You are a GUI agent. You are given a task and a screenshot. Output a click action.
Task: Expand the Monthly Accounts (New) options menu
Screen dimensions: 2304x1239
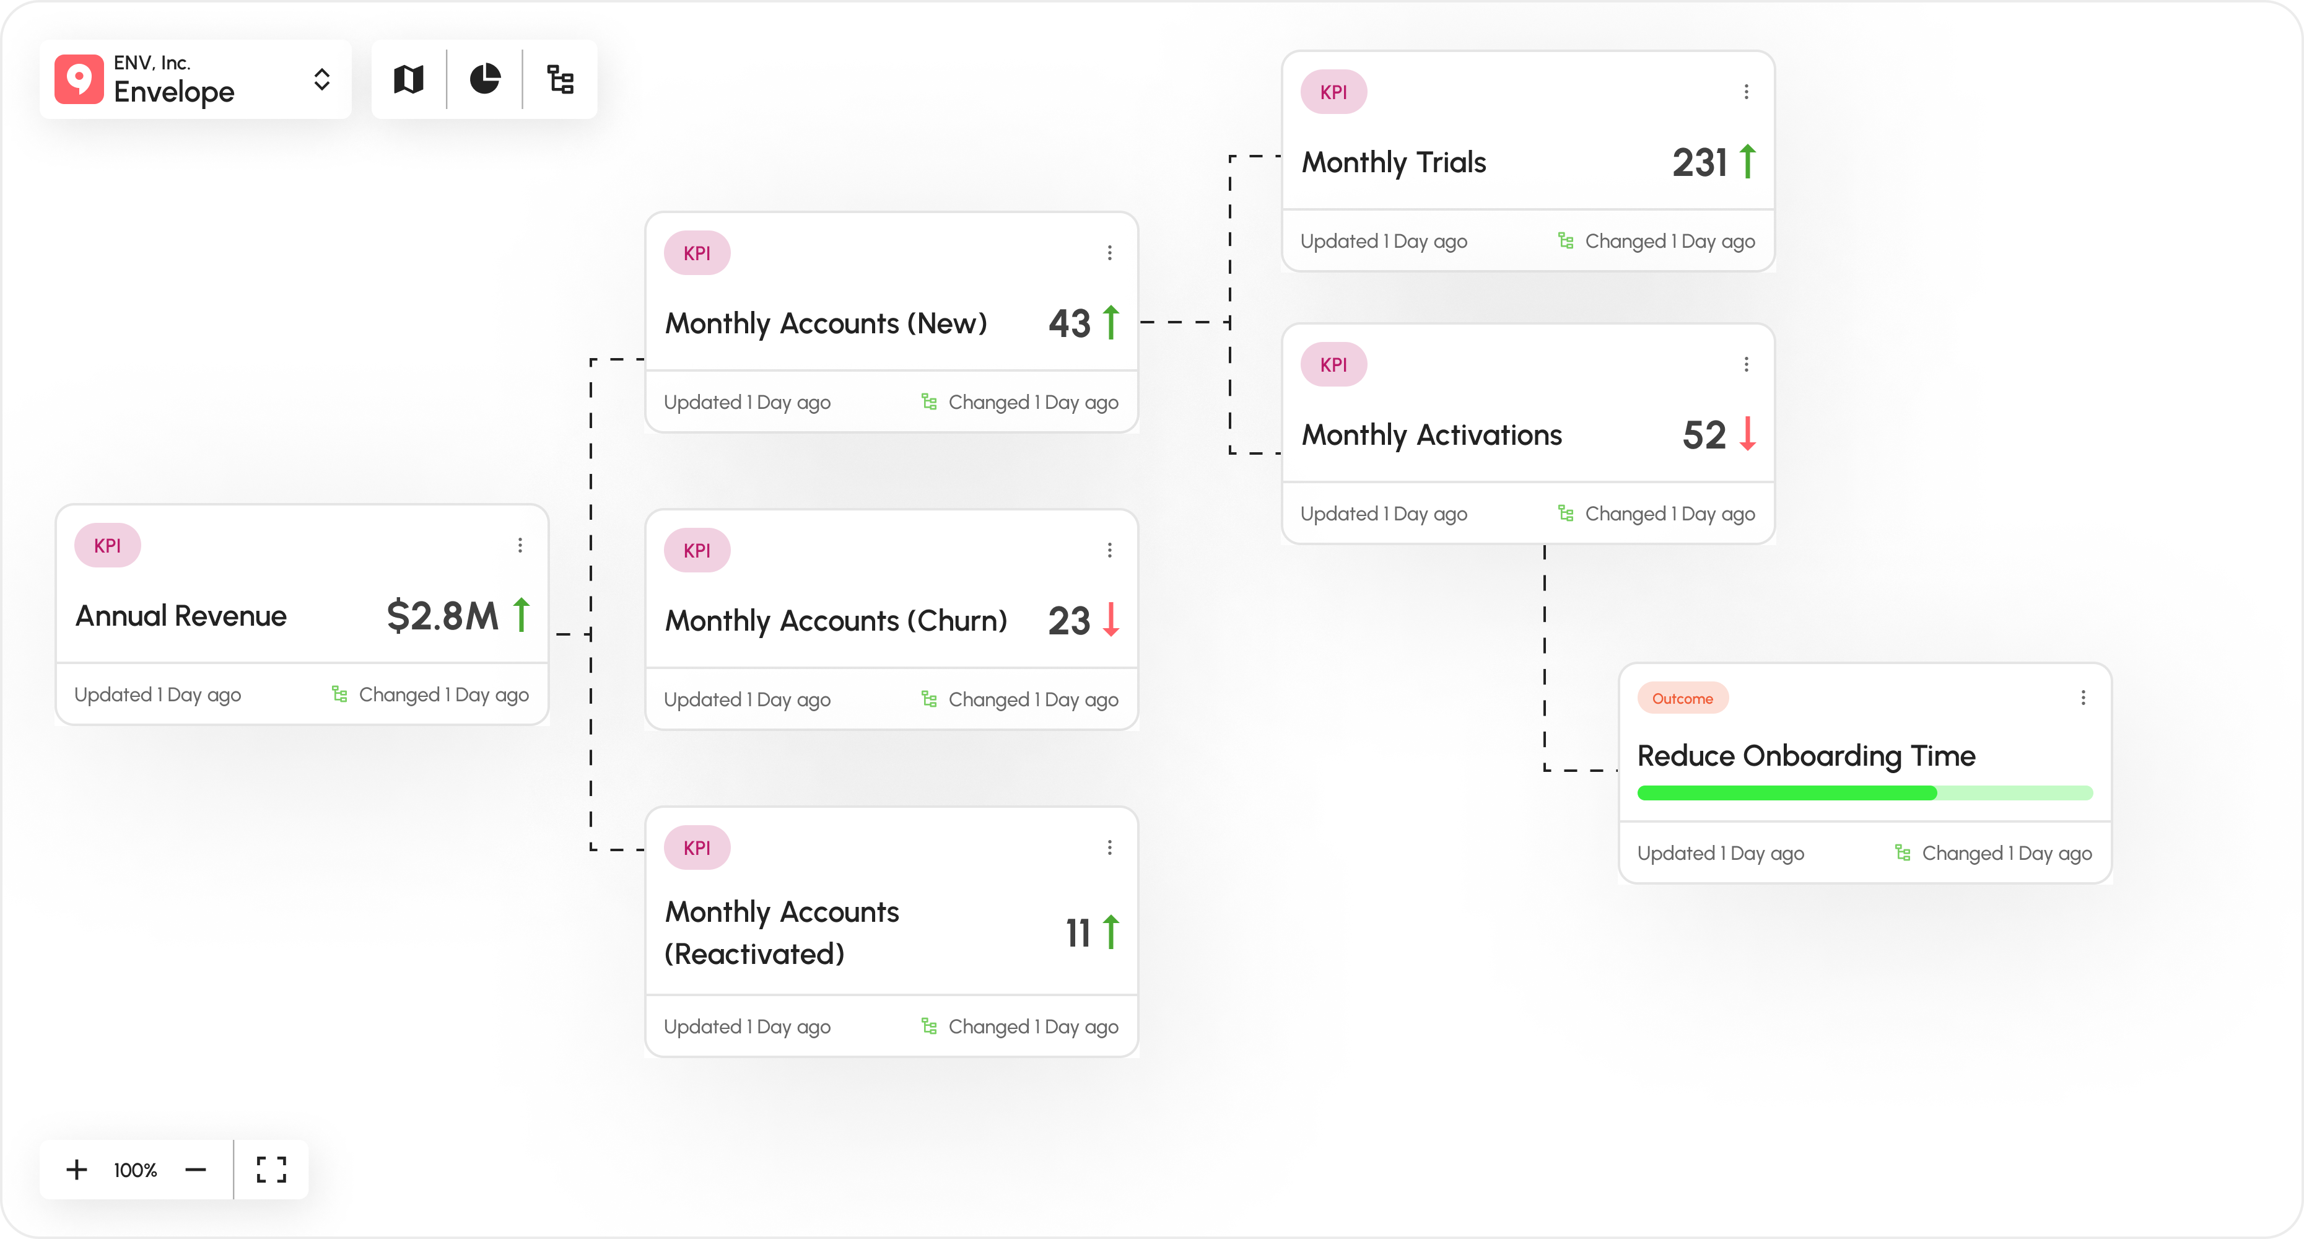point(1109,252)
